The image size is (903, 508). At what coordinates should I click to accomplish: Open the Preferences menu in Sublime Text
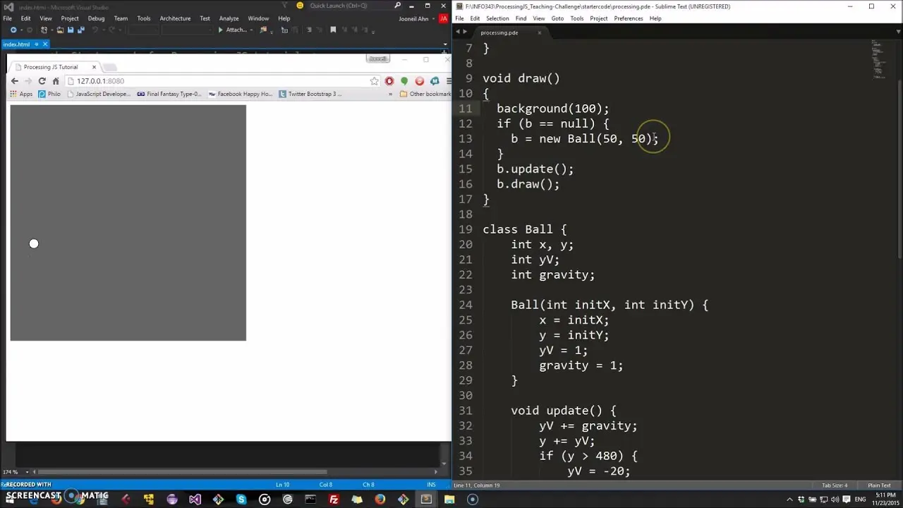[628, 18]
